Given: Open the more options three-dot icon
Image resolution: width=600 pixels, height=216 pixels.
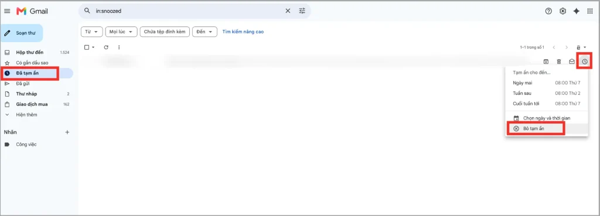Looking at the screenshot, I should (119, 47).
